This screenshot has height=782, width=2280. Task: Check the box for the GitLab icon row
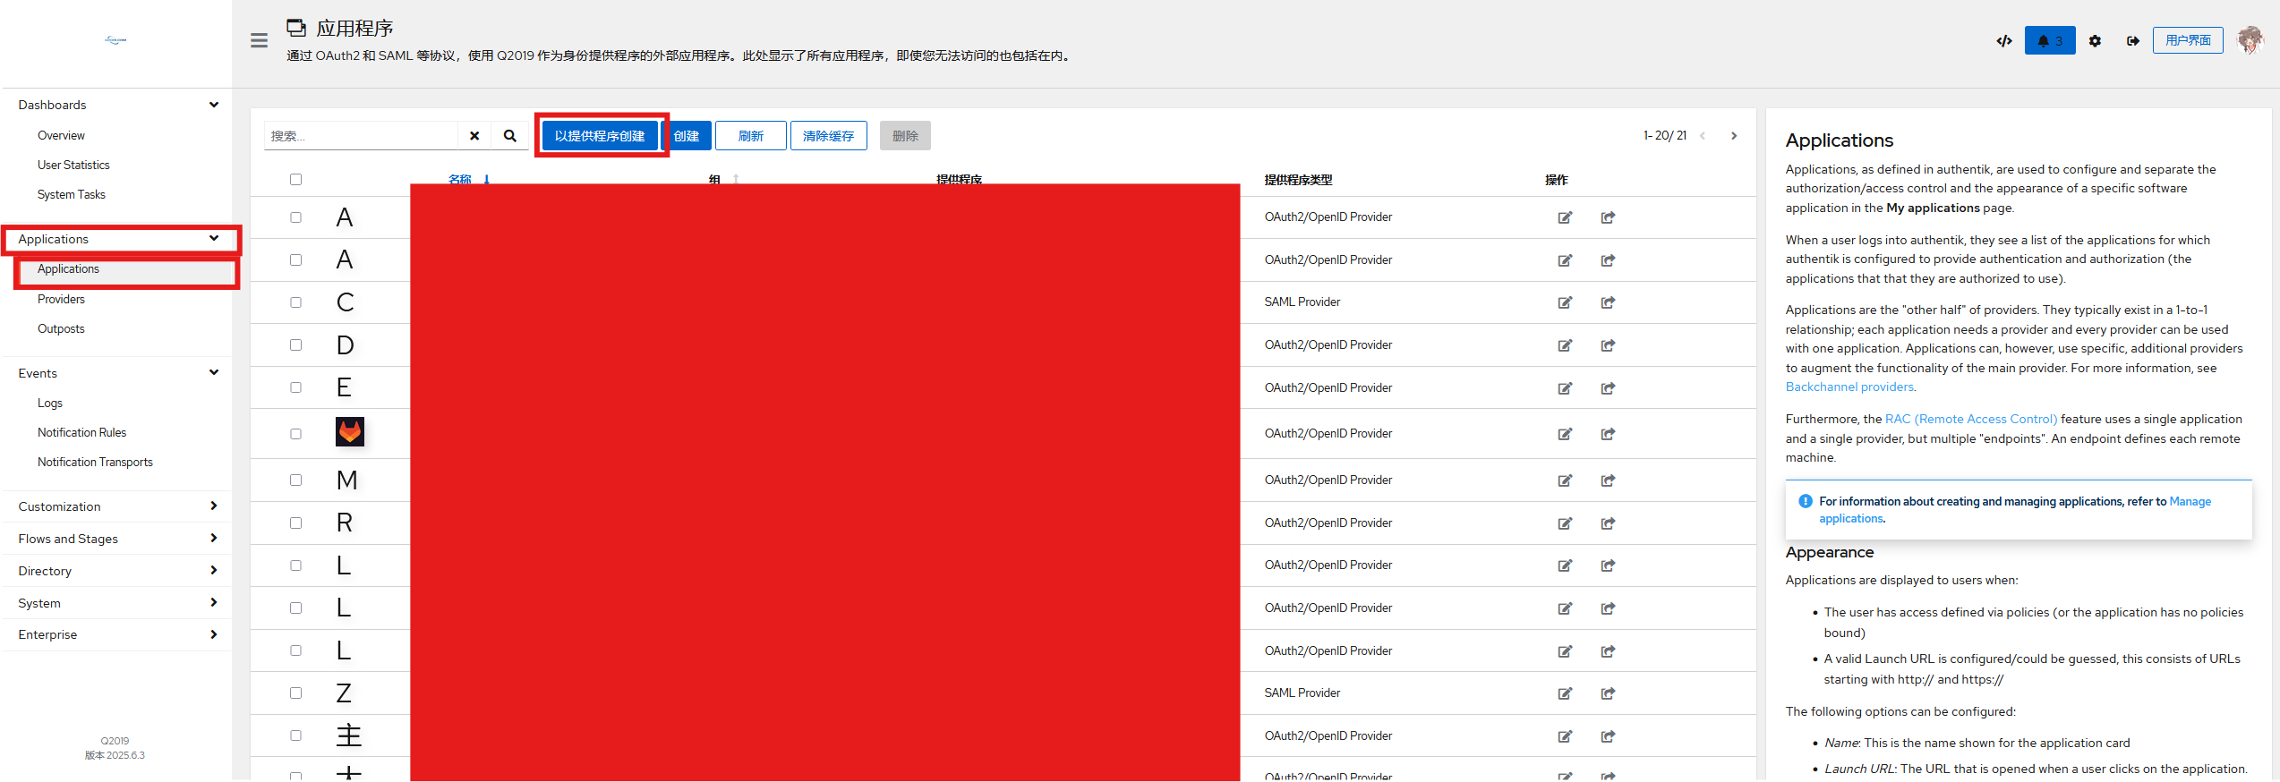click(x=296, y=434)
